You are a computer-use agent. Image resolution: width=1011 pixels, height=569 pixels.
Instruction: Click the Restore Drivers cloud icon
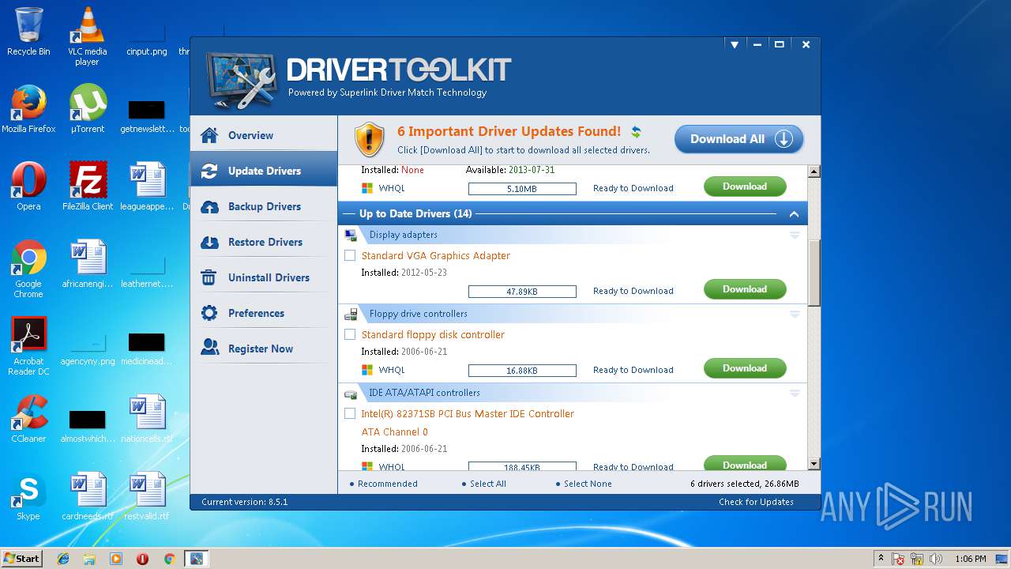pyautogui.click(x=209, y=242)
